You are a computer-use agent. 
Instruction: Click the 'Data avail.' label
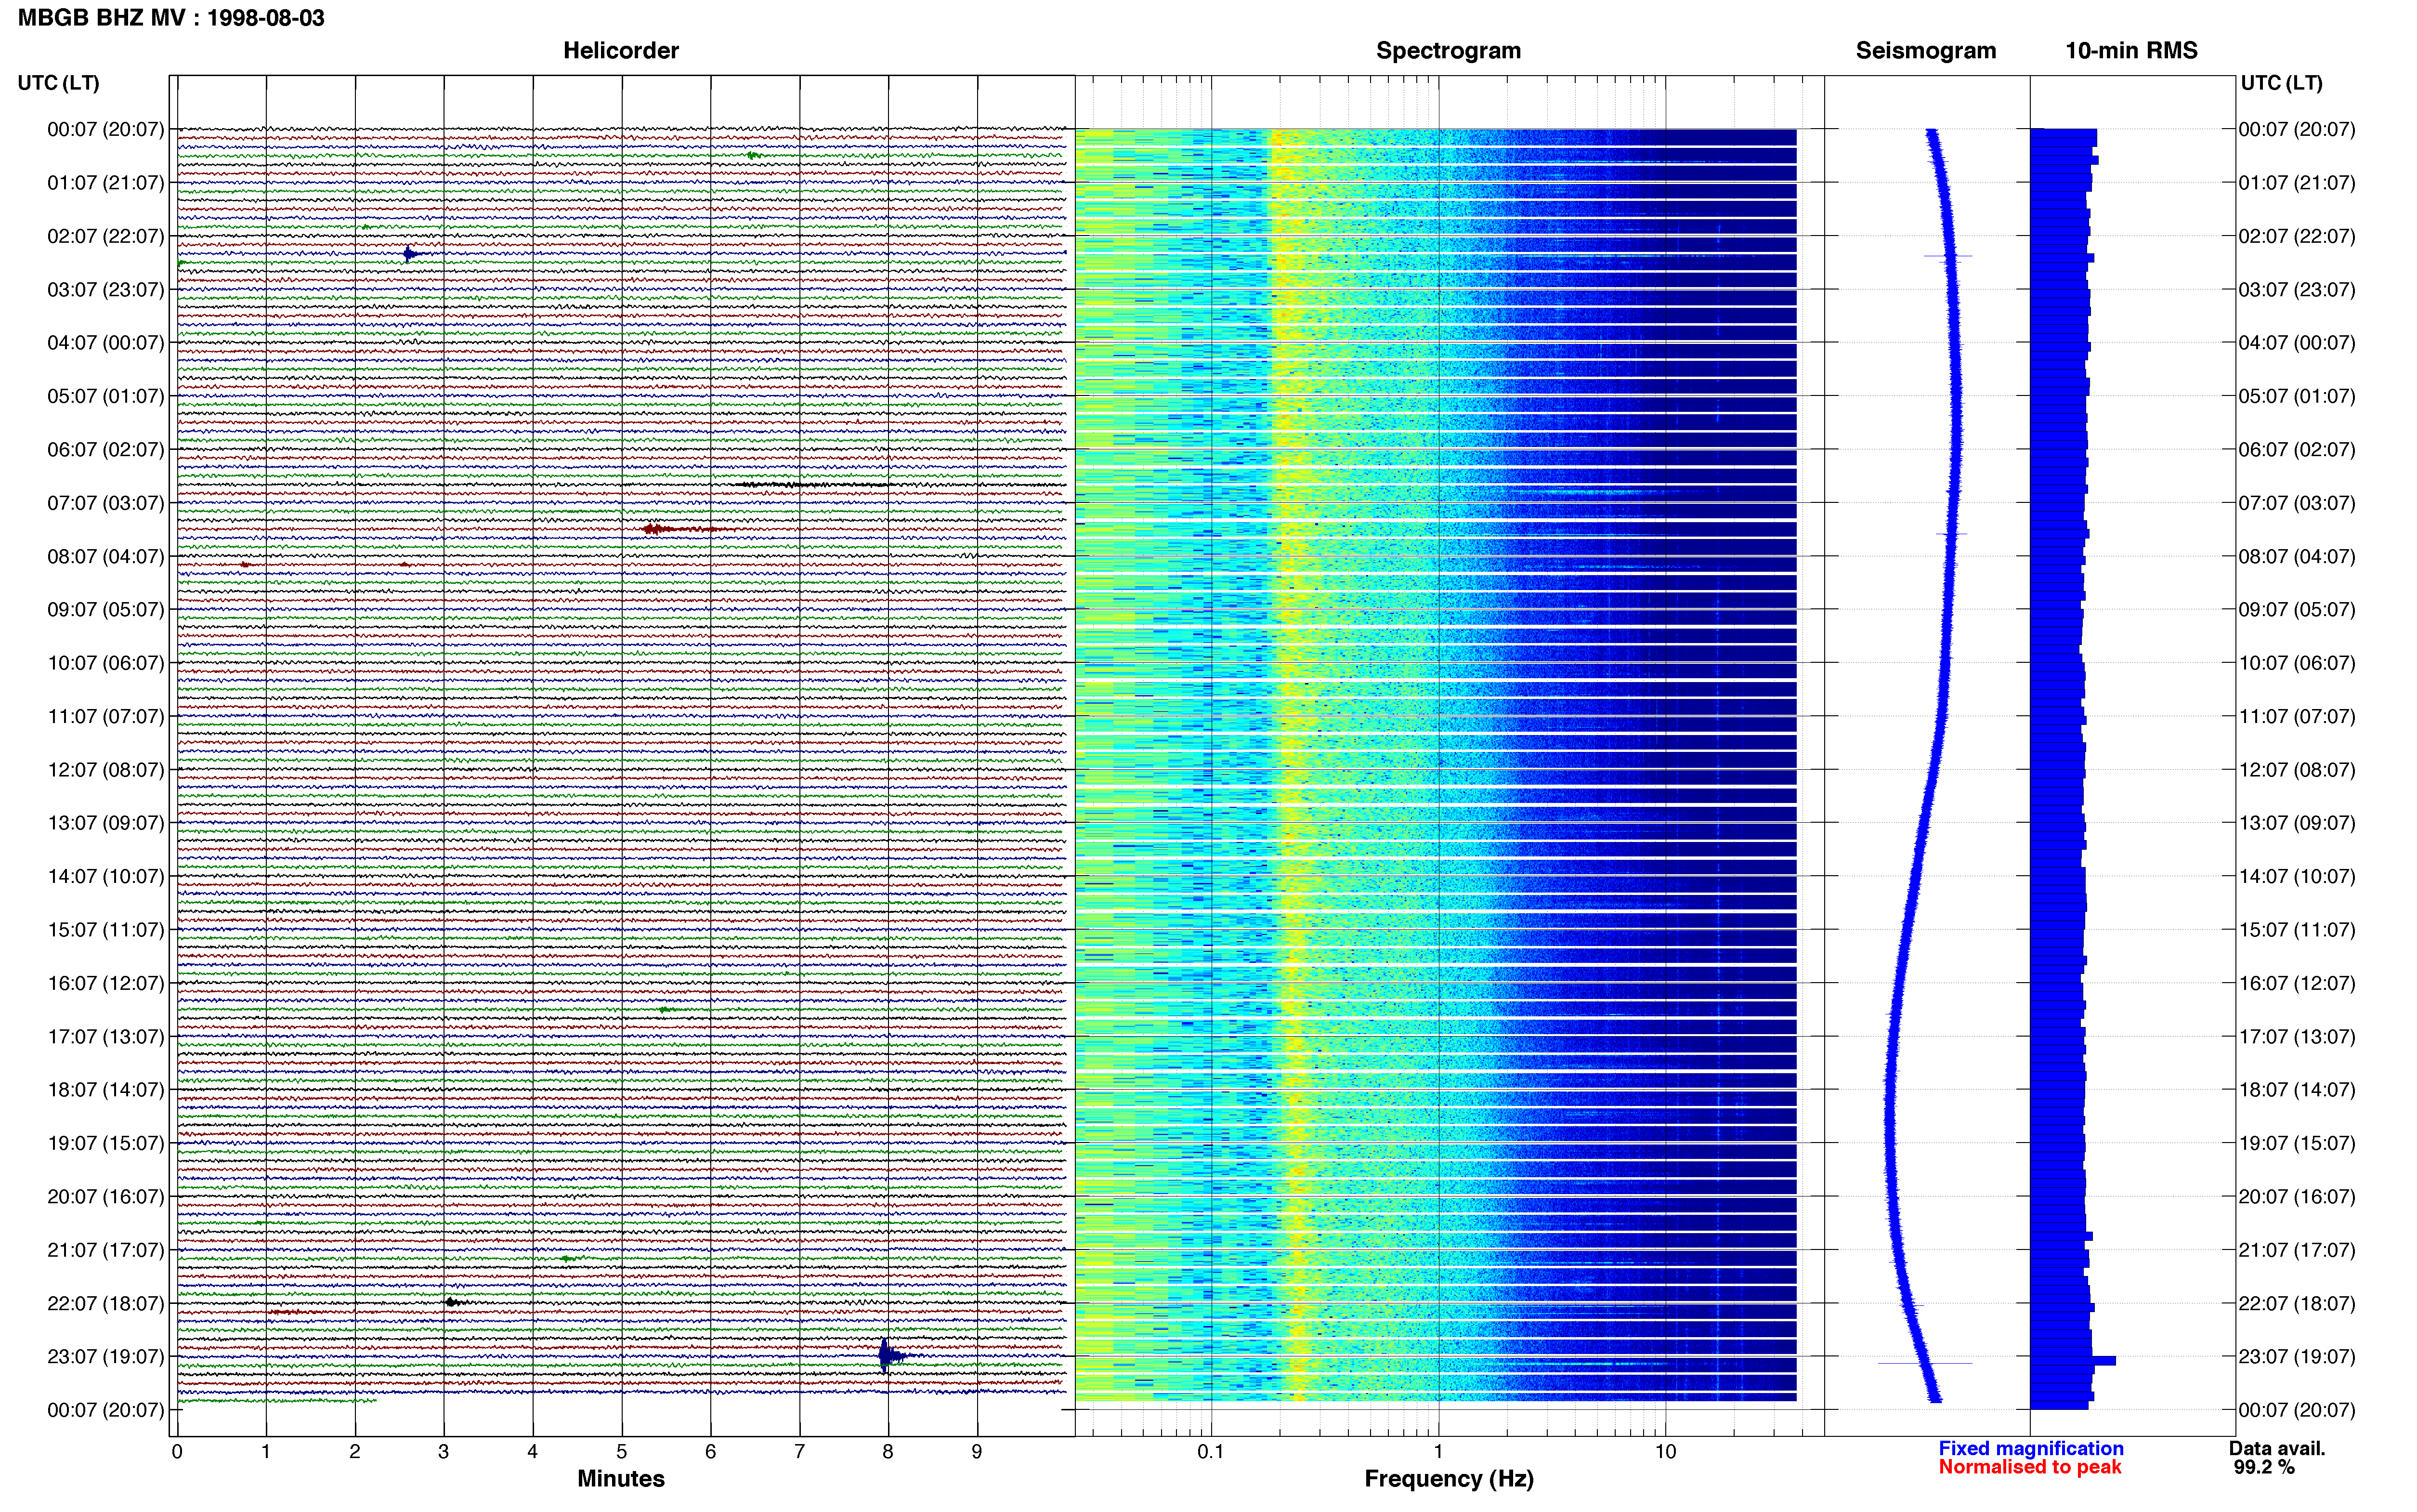2277,1448
